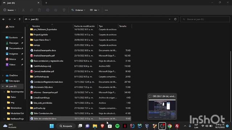Launch Brave browser from the taskbar
232x130 pixels.
click(102, 126)
